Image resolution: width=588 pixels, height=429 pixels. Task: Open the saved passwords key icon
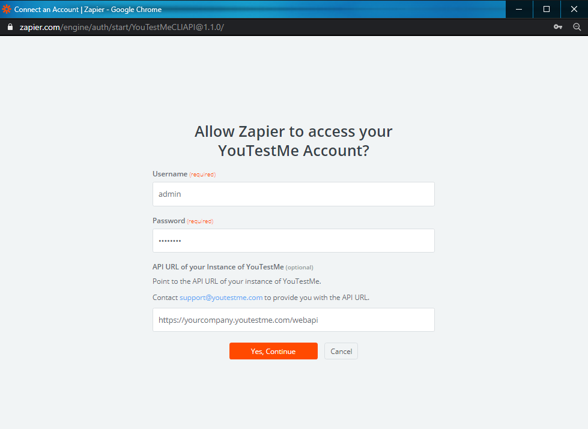pyautogui.click(x=558, y=27)
